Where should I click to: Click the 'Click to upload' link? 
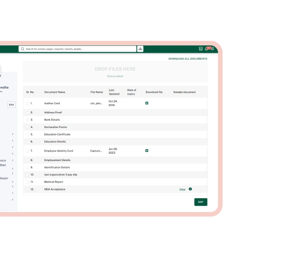click(115, 76)
